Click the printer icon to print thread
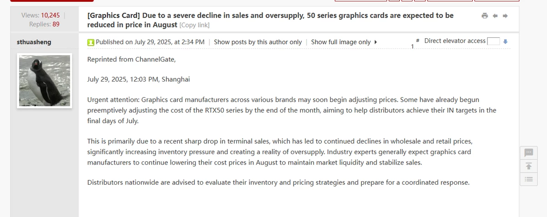Image resolution: width=547 pixels, height=217 pixels. pyautogui.click(x=485, y=16)
